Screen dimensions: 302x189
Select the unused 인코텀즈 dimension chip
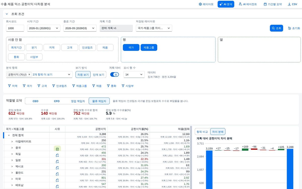[x=87, y=47]
